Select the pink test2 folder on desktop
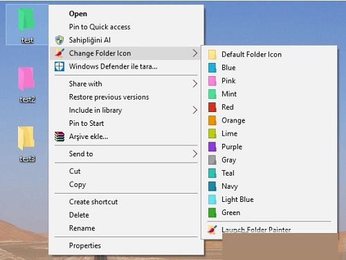Viewport: 346px width, 260px height. pos(26,79)
